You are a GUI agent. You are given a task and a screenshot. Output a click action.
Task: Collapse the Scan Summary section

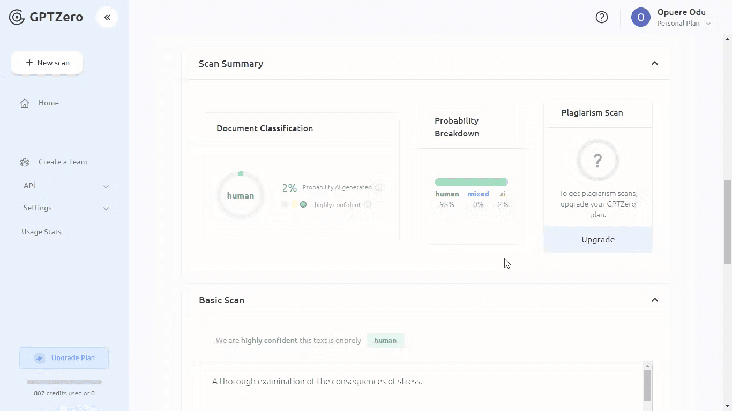(654, 63)
